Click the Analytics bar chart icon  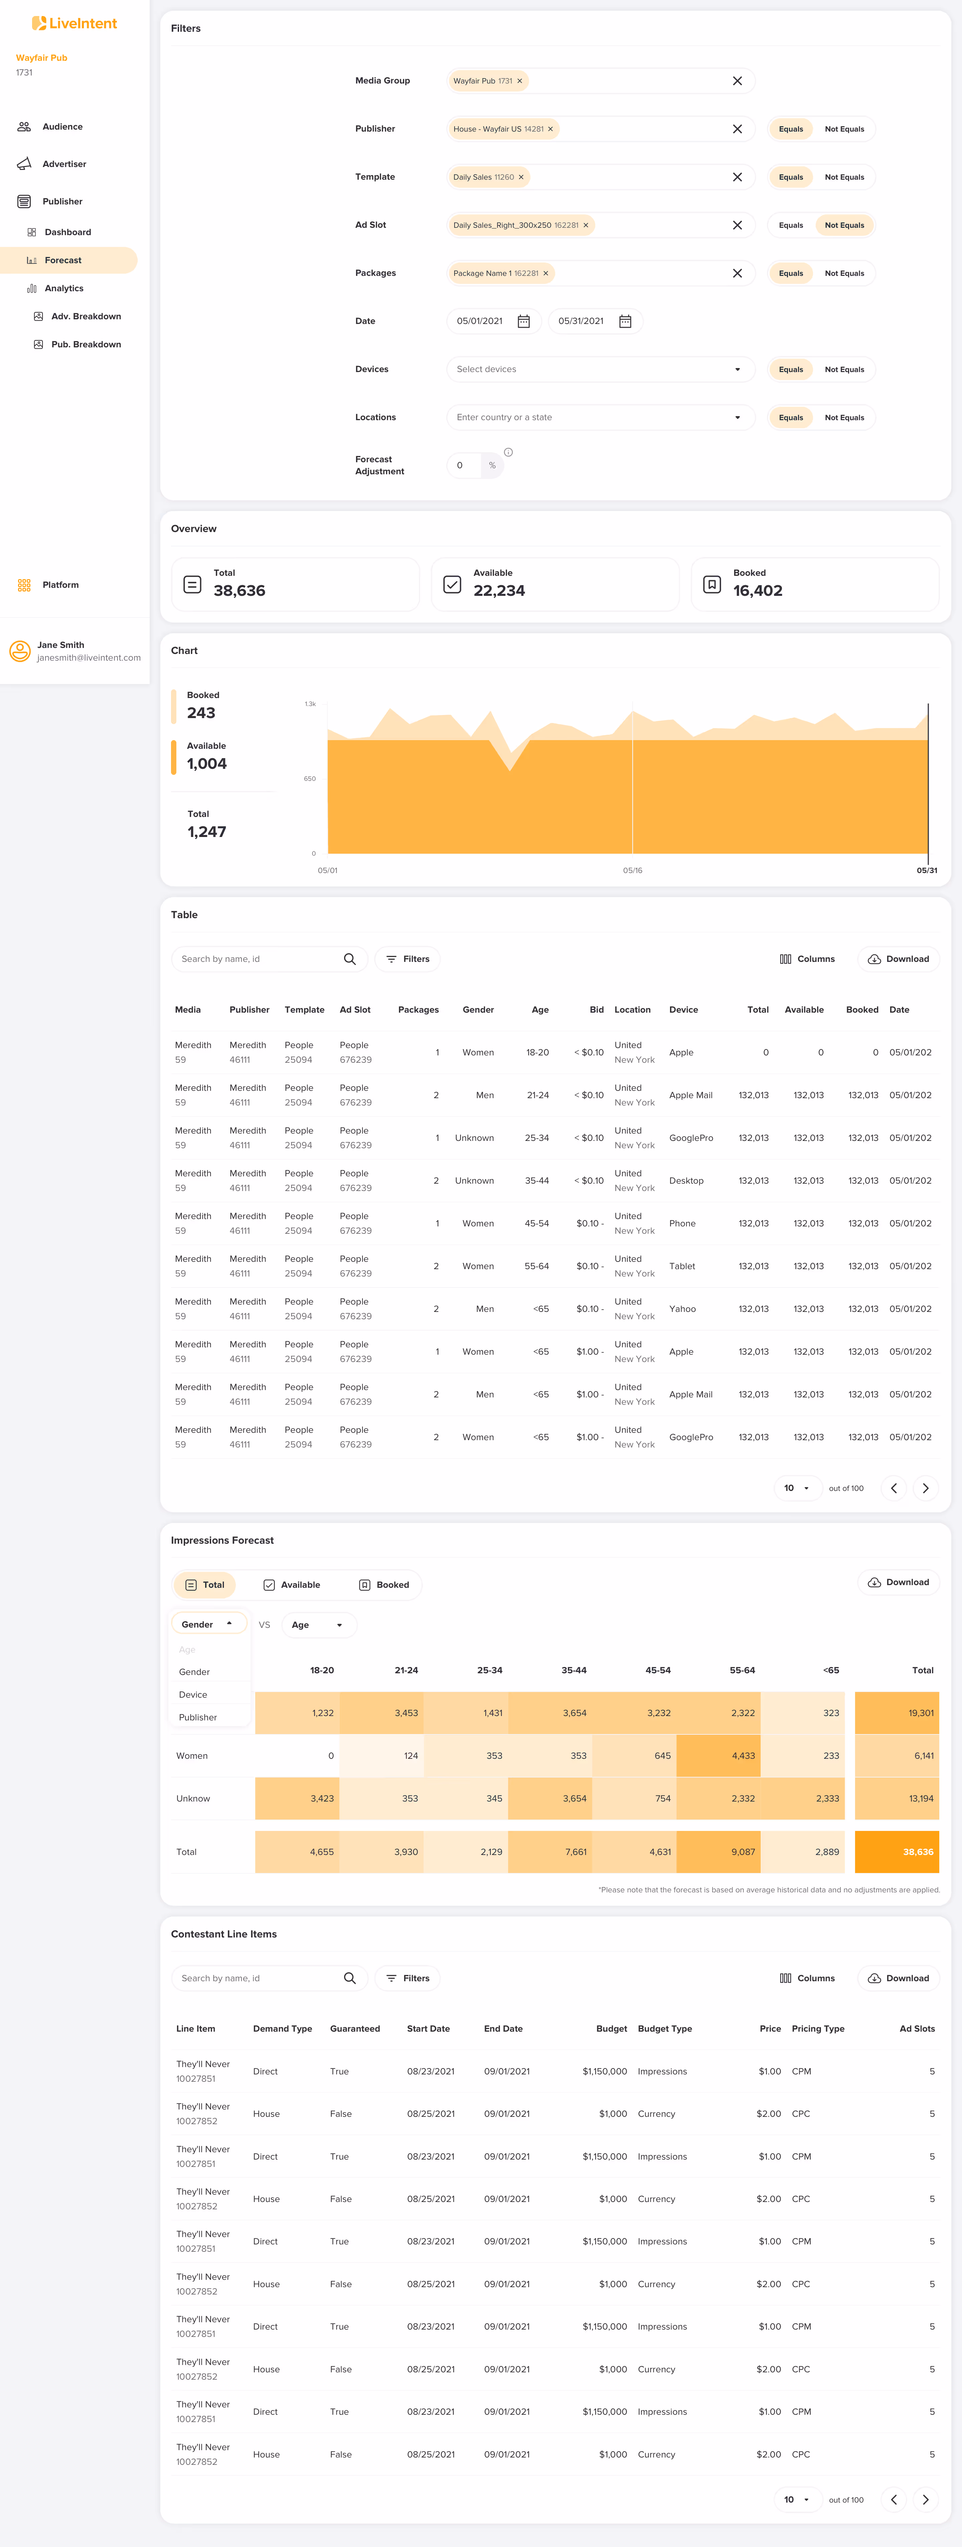pos(32,289)
